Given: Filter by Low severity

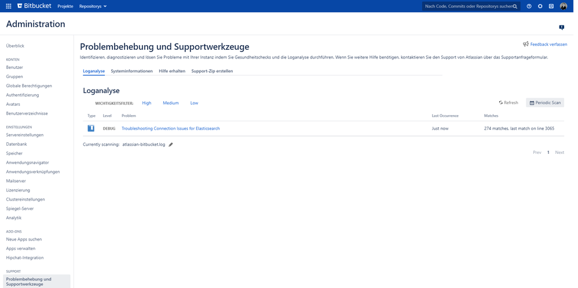Looking at the screenshot, I should point(194,103).
